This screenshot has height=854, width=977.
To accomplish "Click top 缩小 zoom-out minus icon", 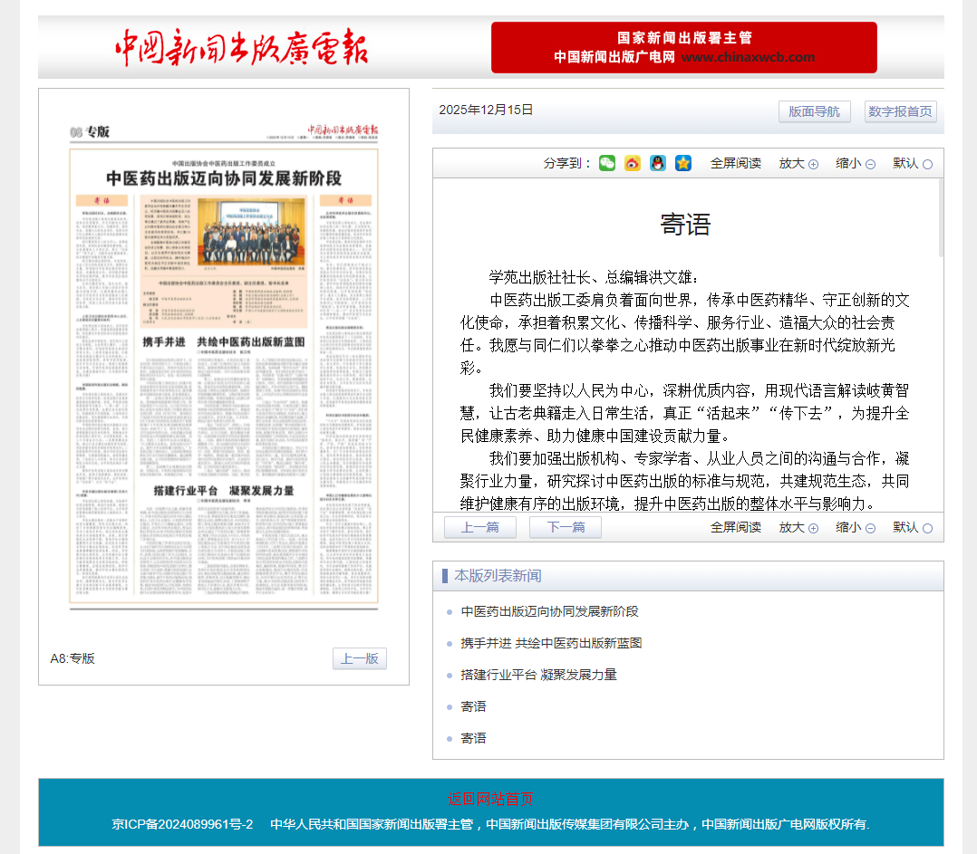I will click(x=870, y=164).
